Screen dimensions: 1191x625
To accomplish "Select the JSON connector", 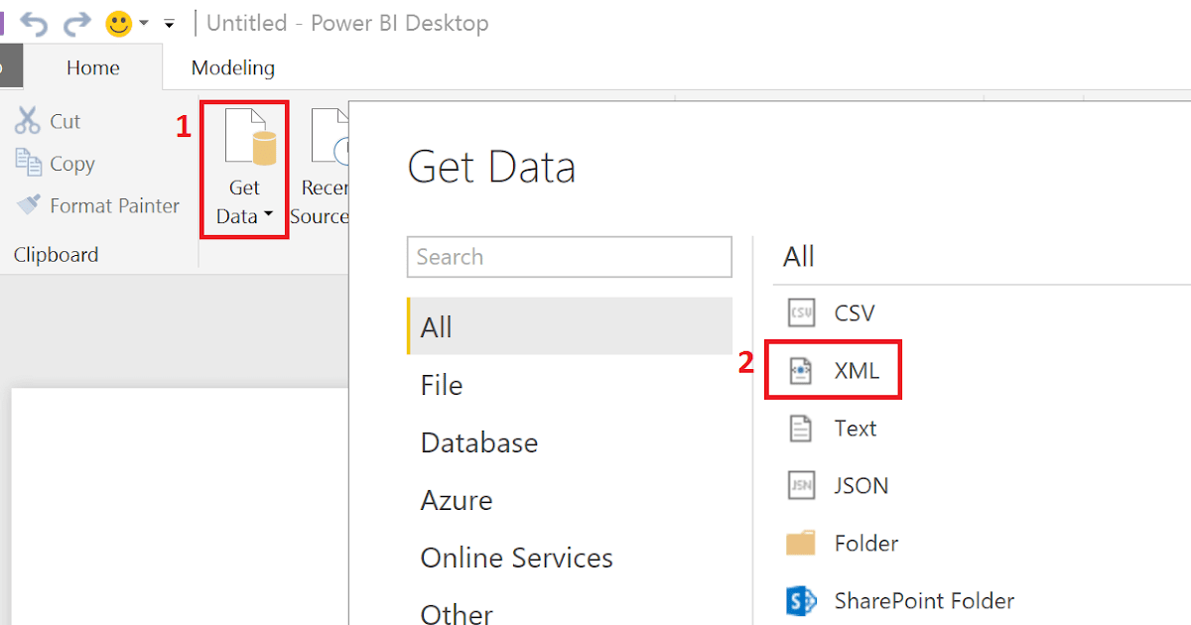I will pyautogui.click(x=858, y=485).
